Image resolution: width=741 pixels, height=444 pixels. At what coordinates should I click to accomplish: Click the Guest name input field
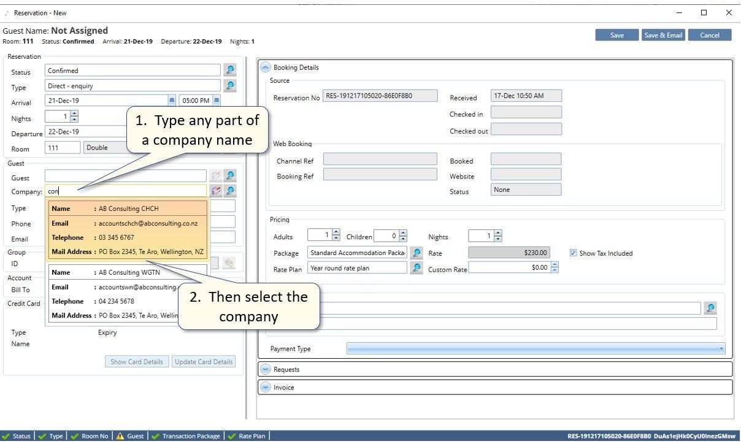tap(126, 176)
